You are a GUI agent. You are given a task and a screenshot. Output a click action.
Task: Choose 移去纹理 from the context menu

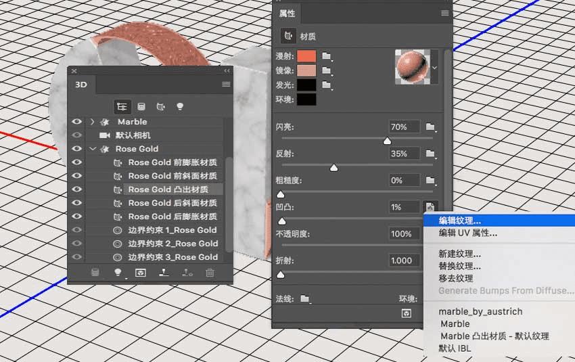(455, 278)
